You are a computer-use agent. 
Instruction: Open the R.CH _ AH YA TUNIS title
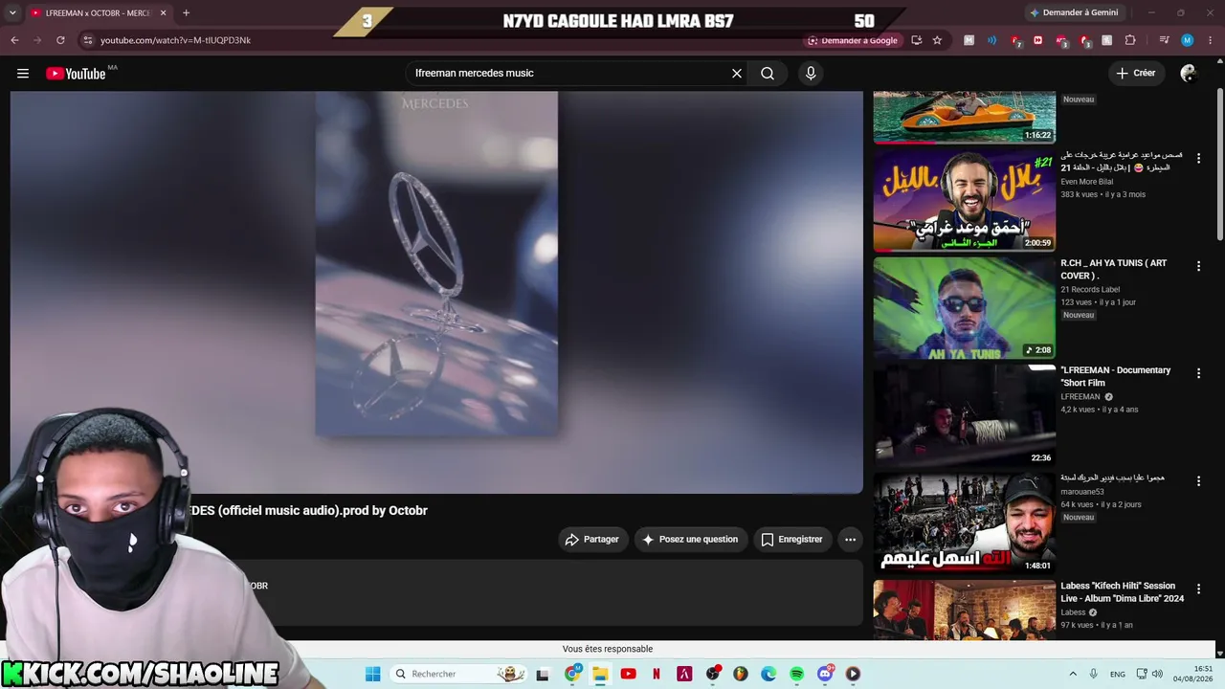1114,269
